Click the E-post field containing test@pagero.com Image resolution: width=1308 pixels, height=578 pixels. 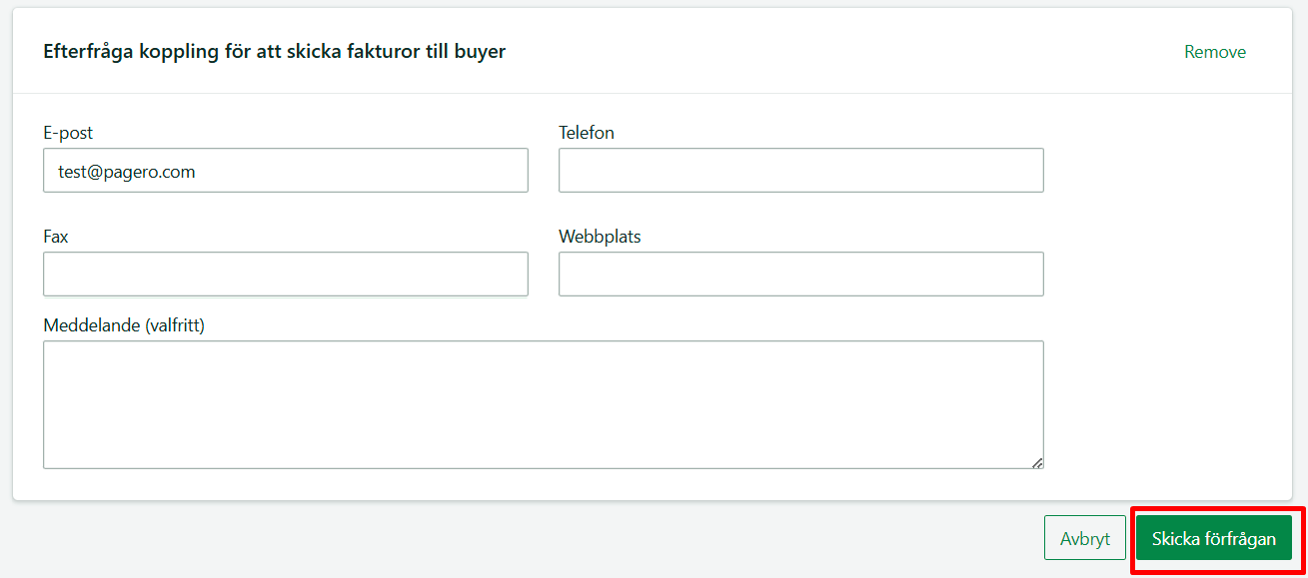point(286,171)
